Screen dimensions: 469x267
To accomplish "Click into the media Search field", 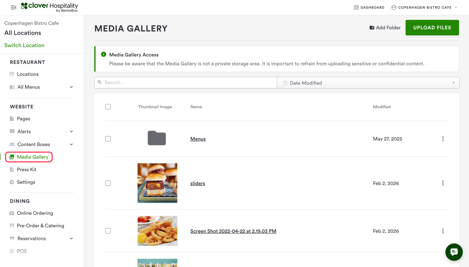I will pos(186,82).
